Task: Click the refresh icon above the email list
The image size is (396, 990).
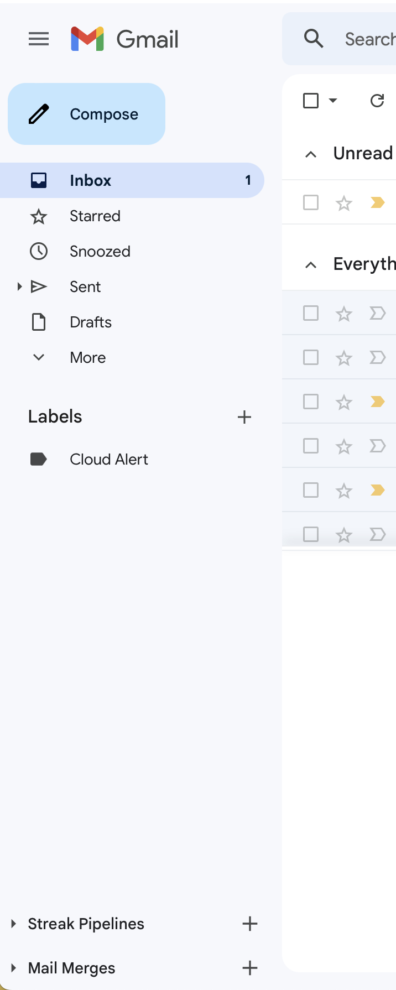Action: coord(377,101)
